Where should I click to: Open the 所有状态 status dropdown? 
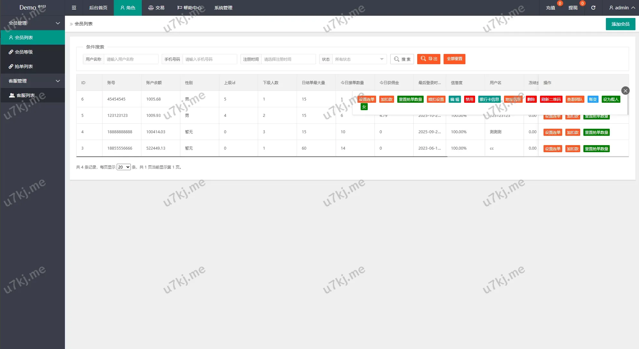359,59
